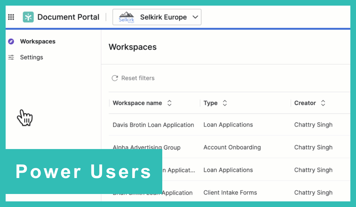Open Settings from the sidebar
This screenshot has height=207, width=356.
[31, 57]
